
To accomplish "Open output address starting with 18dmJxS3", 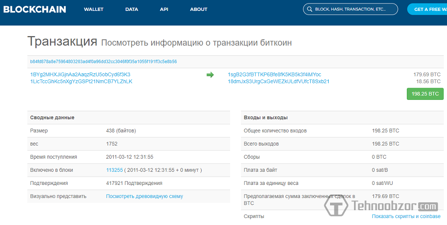I will [x=279, y=82].
